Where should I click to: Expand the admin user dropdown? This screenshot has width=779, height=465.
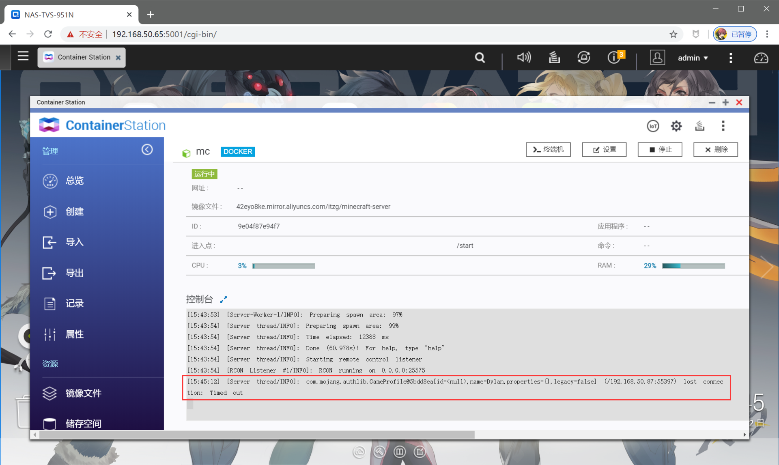click(x=693, y=58)
